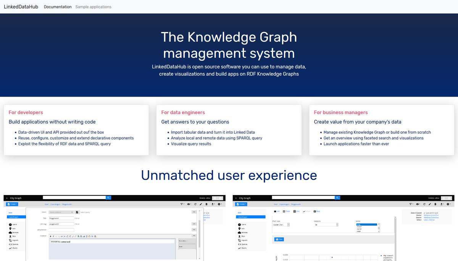
Task: Click the refresh icon in left screenshot toolbar
Action: [195, 204]
